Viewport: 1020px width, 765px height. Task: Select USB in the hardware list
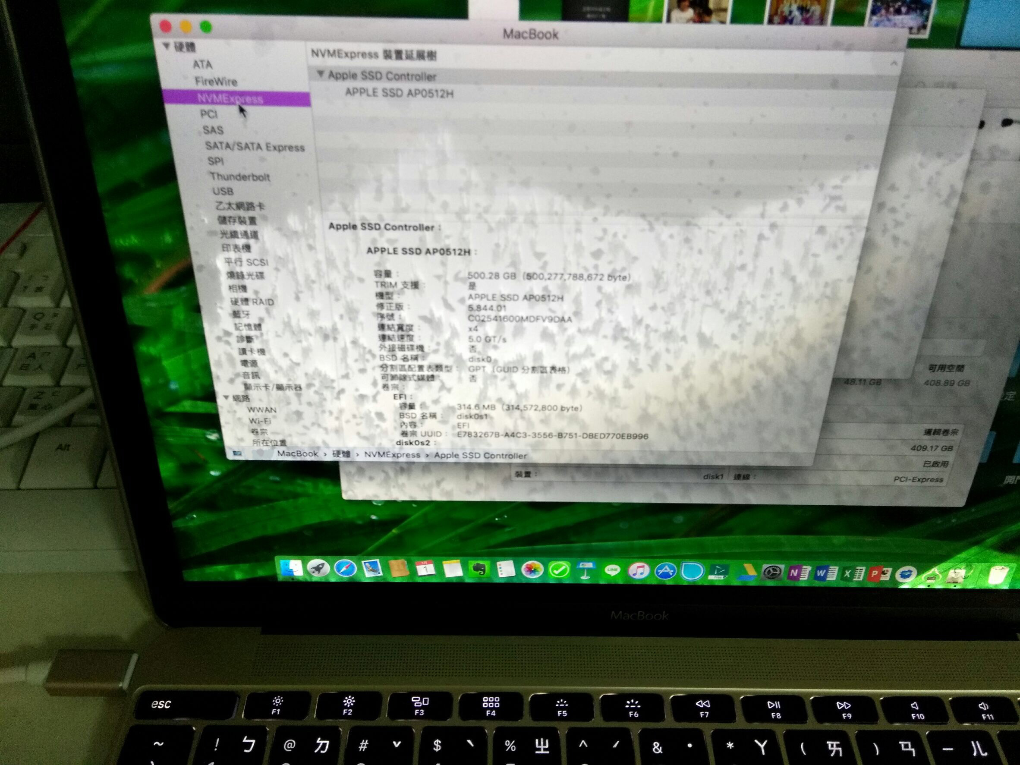[223, 192]
